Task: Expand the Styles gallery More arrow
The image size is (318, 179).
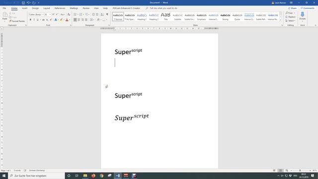Action: pos(280,20)
